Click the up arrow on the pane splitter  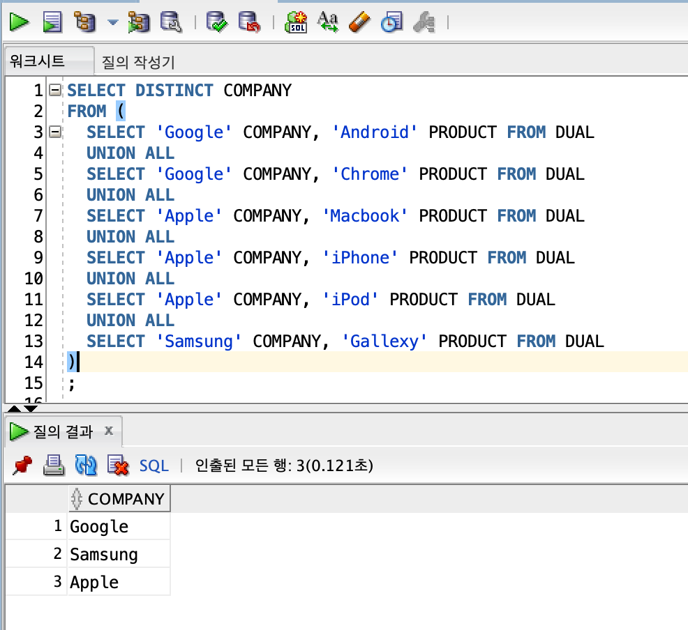pos(15,408)
